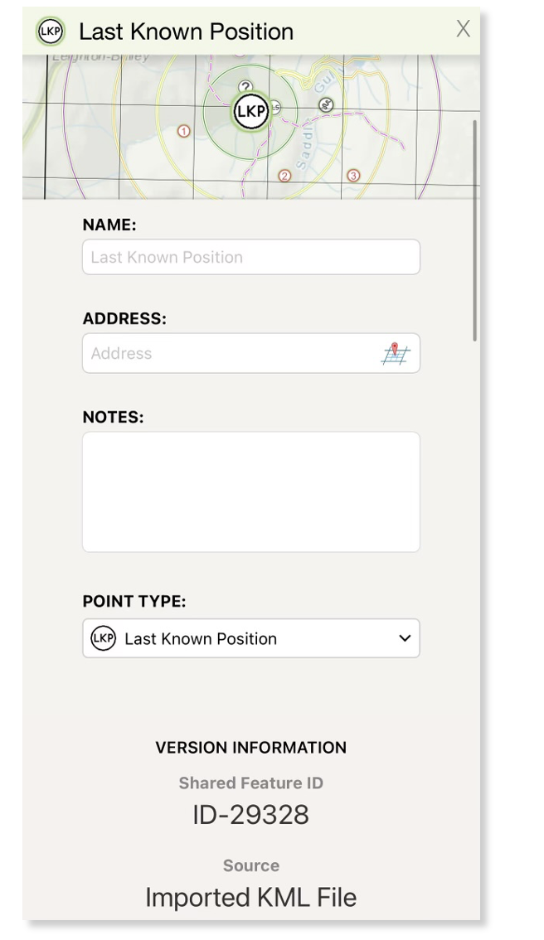Open map location picker in Address field
Image resolution: width=544 pixels, height=940 pixels.
[x=396, y=354]
